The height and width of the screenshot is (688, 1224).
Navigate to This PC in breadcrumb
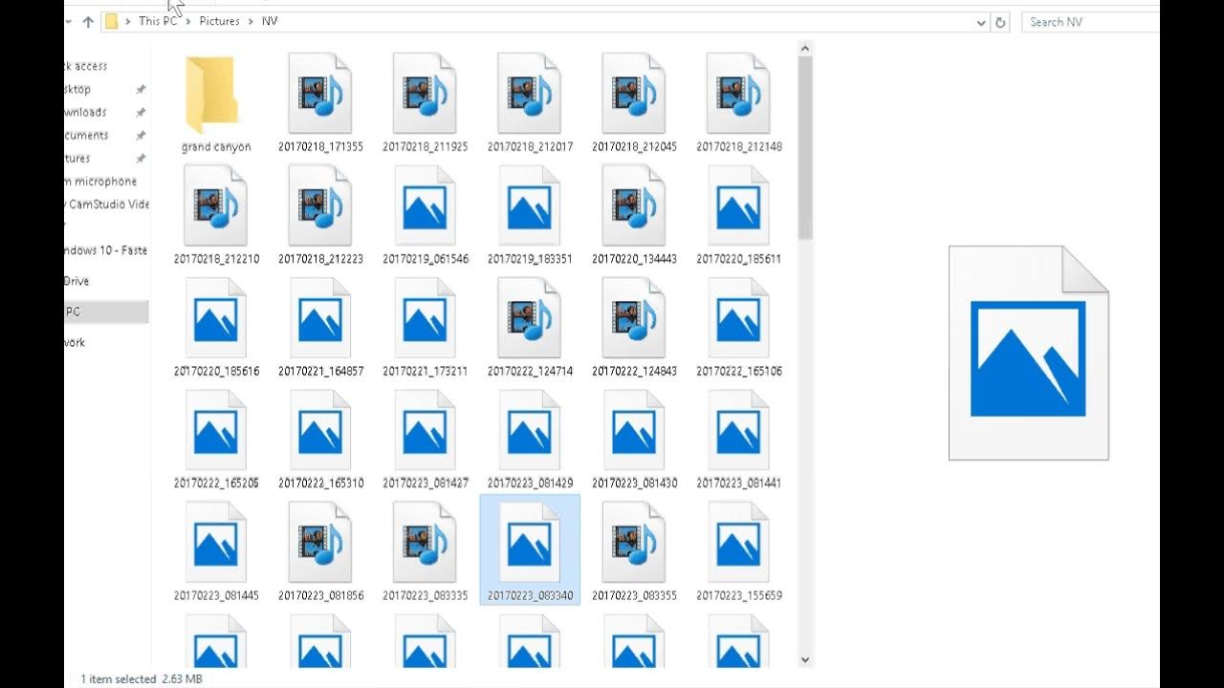pos(159,21)
